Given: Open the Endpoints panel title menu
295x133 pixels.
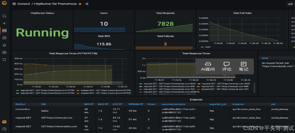Looking at the screenshot, I should [x=196, y=100].
